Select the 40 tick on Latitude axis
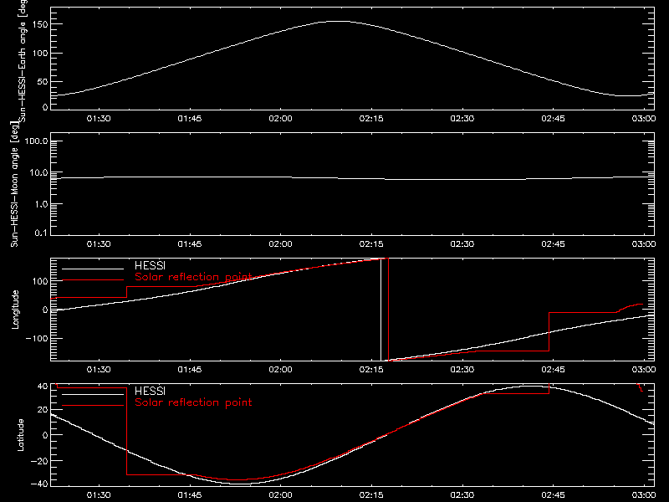The image size is (669, 502). tap(43, 387)
